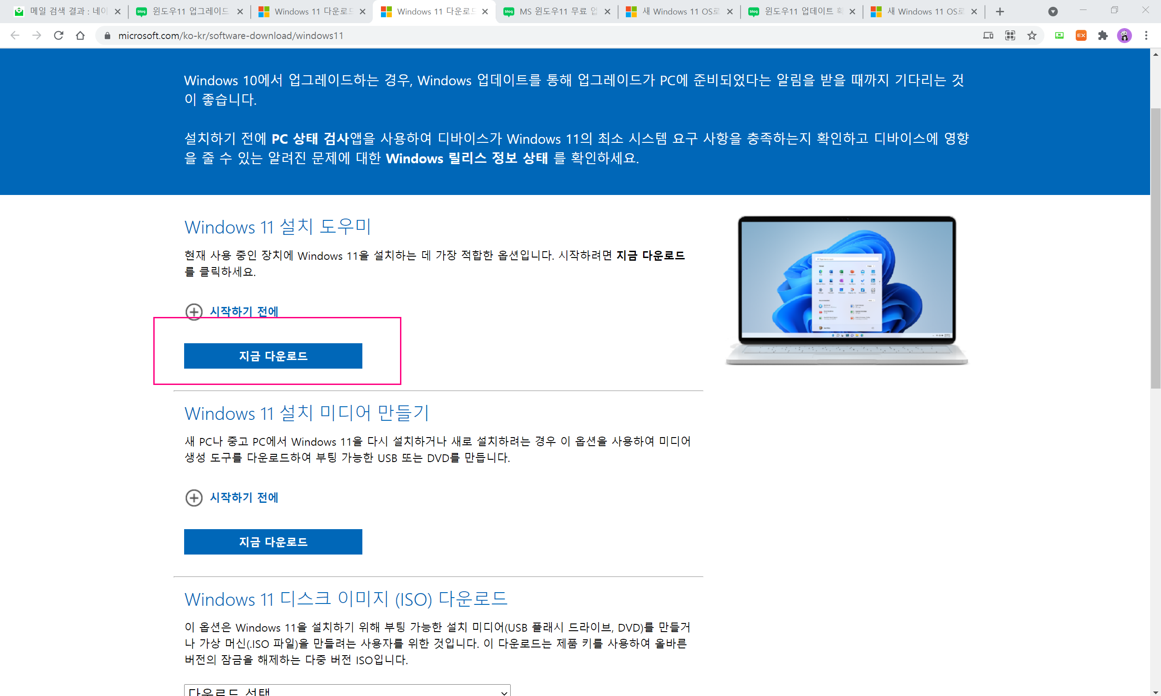Open the user profile avatar
This screenshot has width=1161, height=696.
1124,36
